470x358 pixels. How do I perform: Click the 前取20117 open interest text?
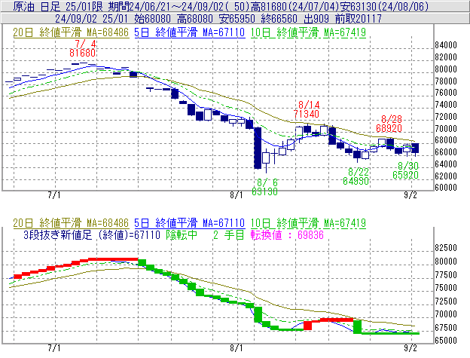[x=359, y=19]
